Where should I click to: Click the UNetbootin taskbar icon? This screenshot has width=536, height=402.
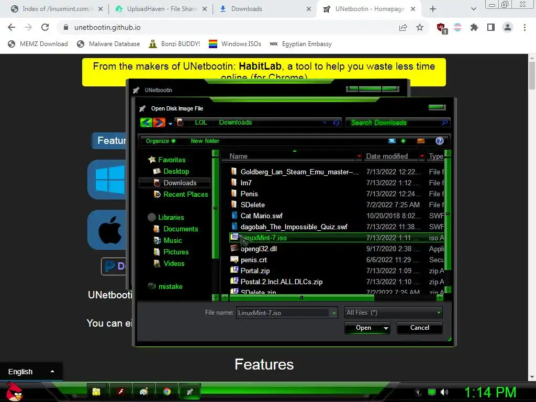(189, 392)
